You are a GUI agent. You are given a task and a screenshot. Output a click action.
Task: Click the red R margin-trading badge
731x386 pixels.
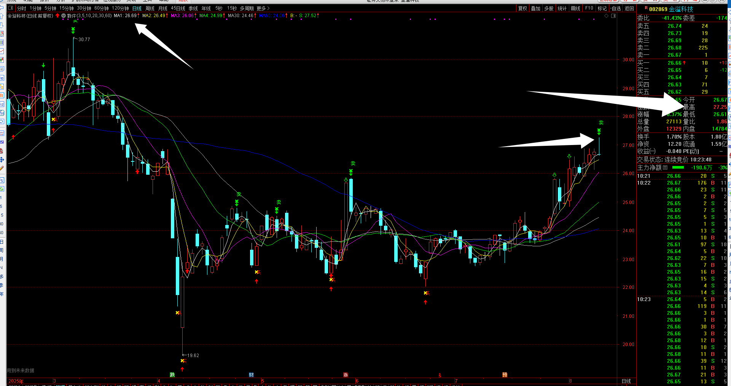pyautogui.click(x=646, y=8)
